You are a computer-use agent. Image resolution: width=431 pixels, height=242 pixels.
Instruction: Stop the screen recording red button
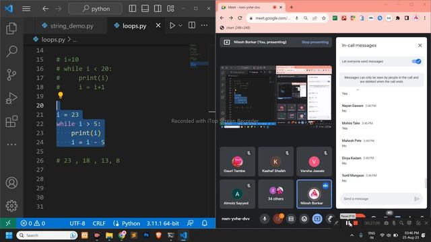click(x=356, y=223)
